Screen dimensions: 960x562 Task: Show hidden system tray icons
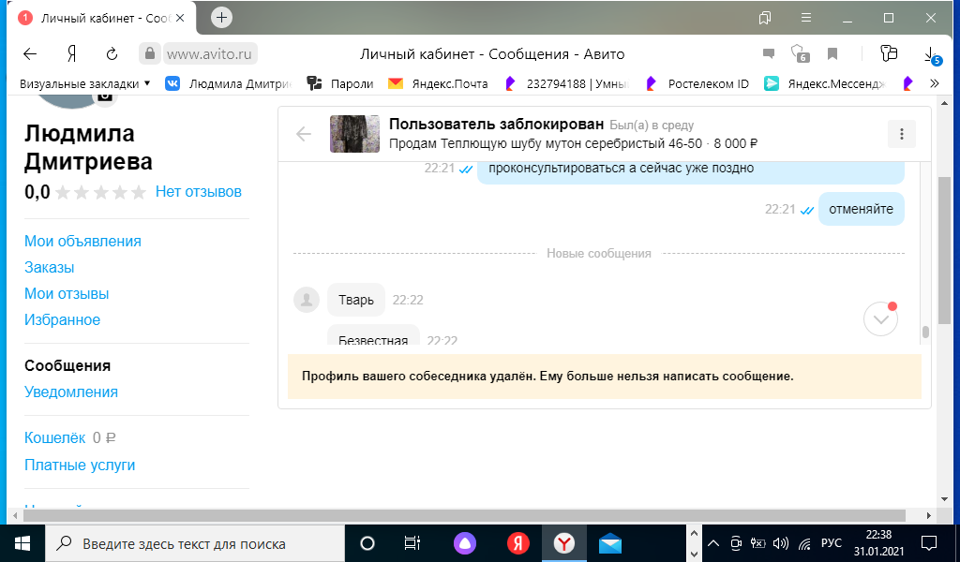712,543
